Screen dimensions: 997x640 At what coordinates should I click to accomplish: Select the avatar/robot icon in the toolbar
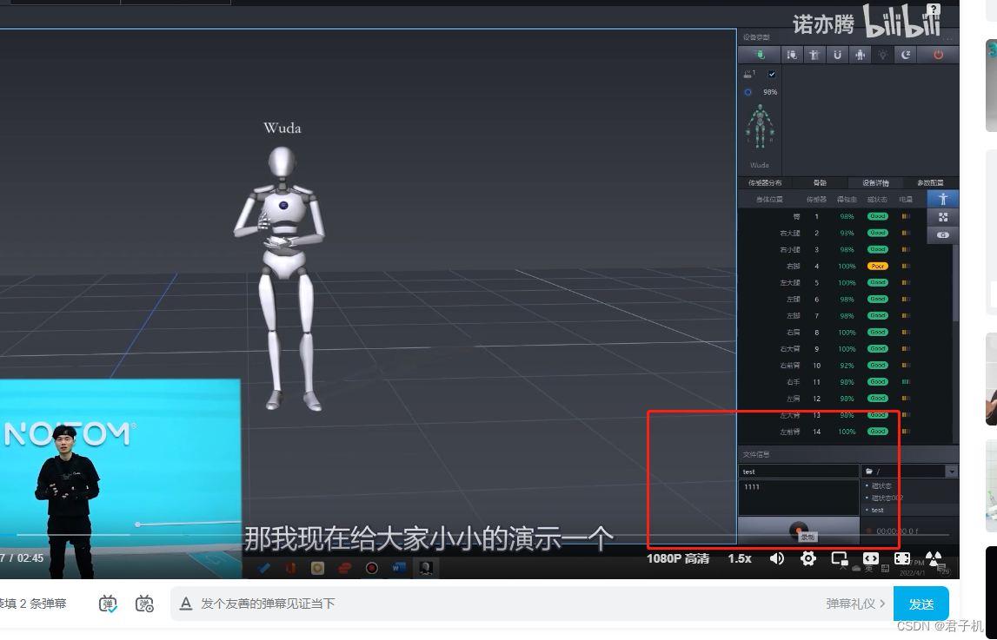pos(859,54)
